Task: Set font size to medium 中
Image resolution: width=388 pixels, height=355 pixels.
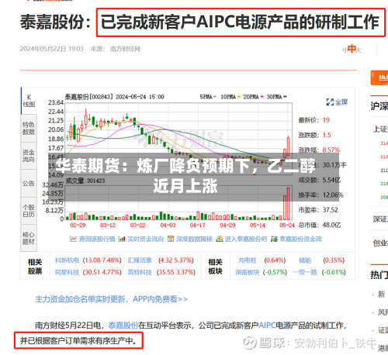Action: [352, 49]
